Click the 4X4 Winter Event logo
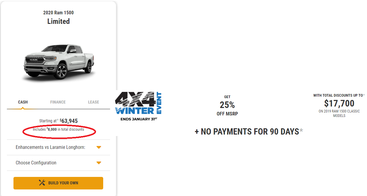This screenshot has height=196, width=367. click(138, 106)
